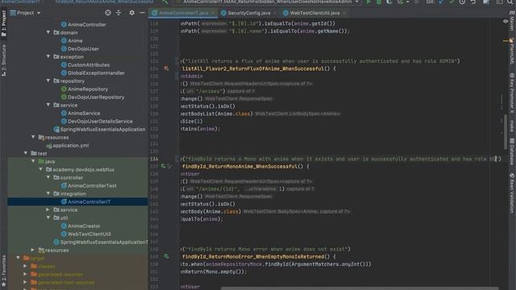Open CustomAttributes class in tree

click(85, 64)
